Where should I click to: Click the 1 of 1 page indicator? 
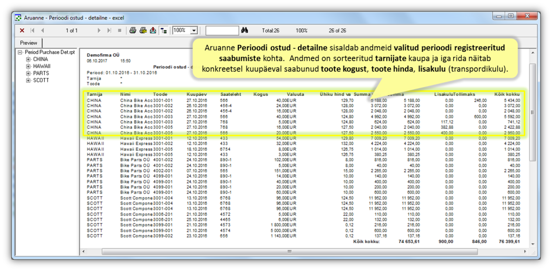tap(72, 31)
